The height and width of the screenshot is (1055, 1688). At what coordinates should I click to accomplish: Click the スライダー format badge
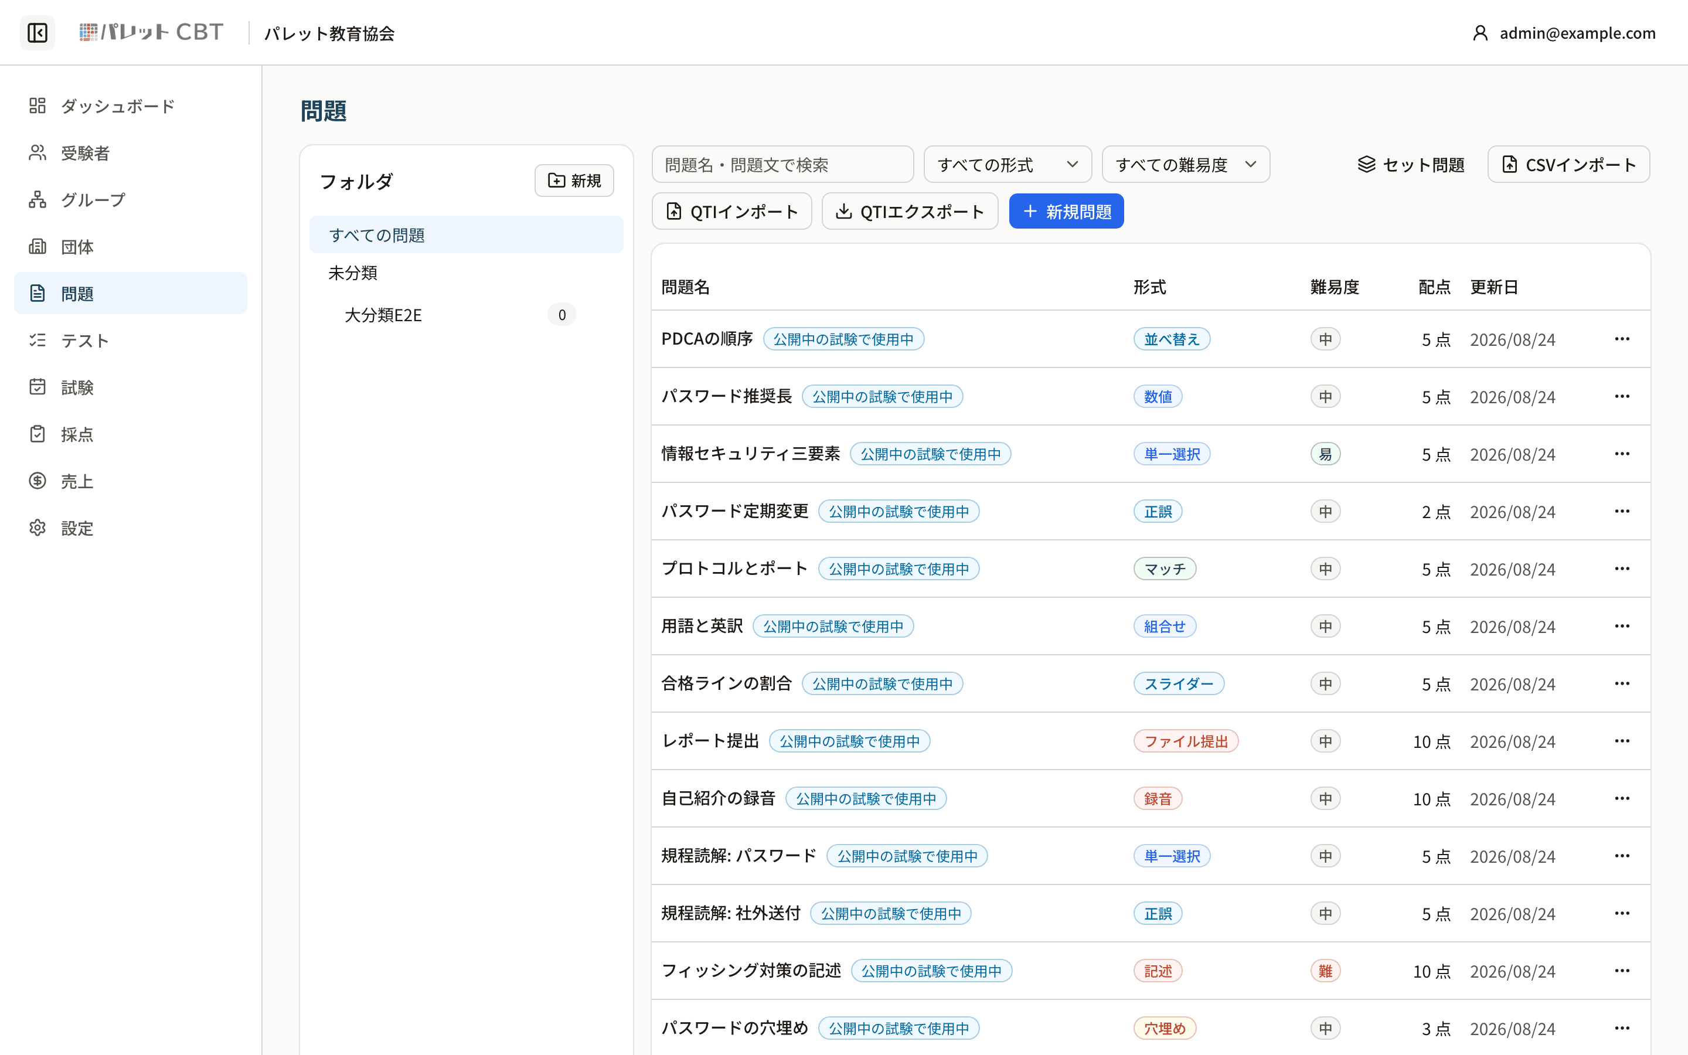pyautogui.click(x=1178, y=684)
